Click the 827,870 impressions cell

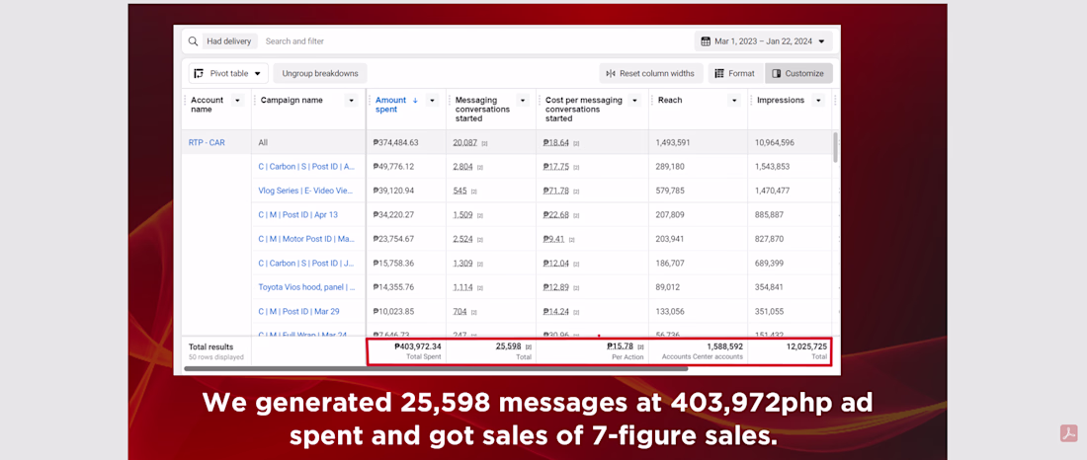tap(770, 239)
